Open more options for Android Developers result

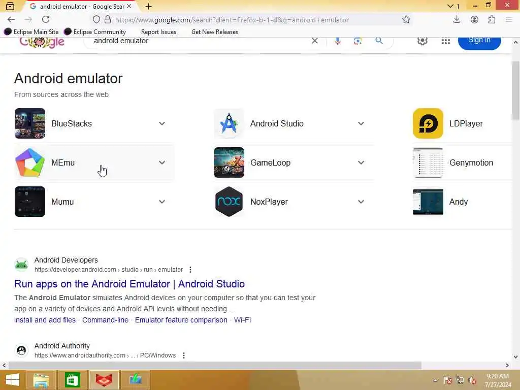pos(190,270)
